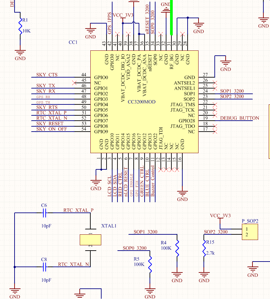
Task: Select the nLCD_RESET net label
Action: click(126, 182)
